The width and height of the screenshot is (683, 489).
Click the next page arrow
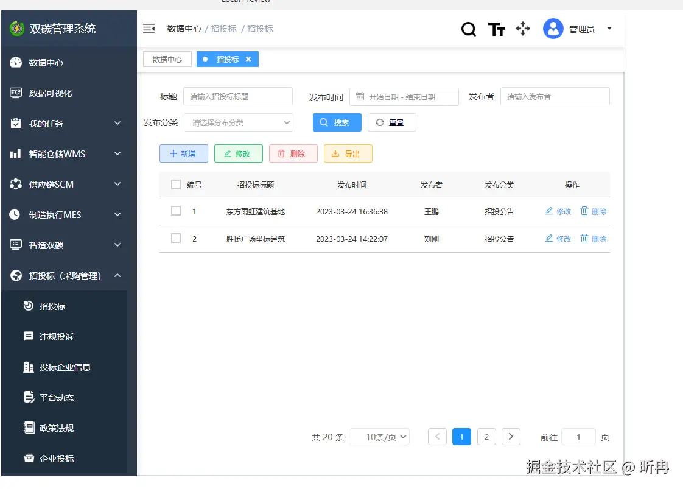(x=511, y=437)
